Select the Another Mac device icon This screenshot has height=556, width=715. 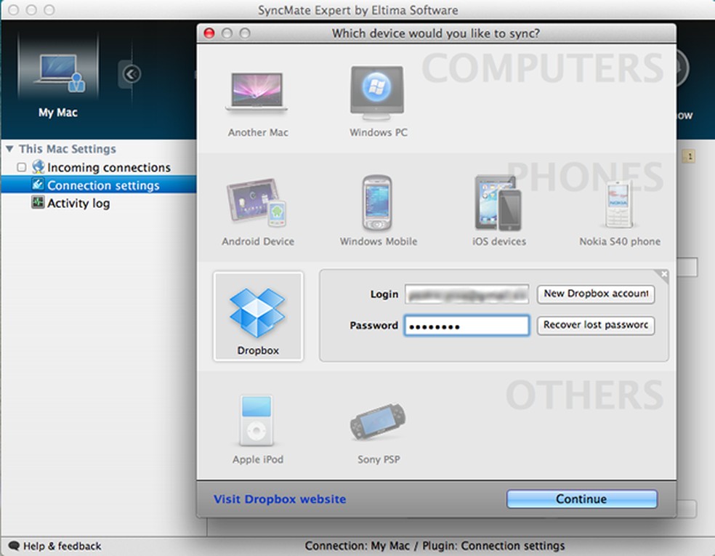256,92
